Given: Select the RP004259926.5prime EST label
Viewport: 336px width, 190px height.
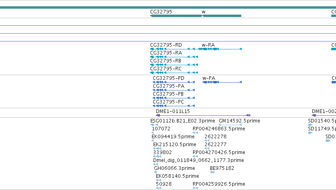Looking at the screenshot, I should pyautogui.click(x=219, y=184).
